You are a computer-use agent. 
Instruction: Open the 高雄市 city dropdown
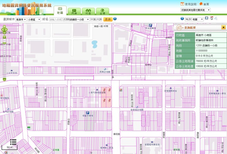coord(21,20)
